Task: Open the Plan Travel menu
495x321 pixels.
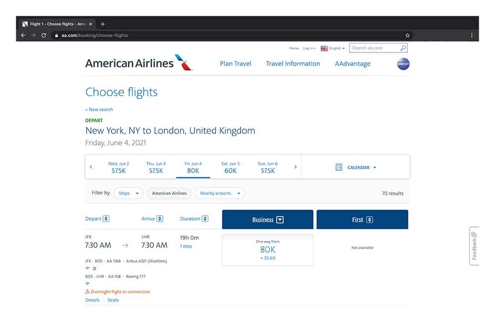Action: (x=235, y=63)
